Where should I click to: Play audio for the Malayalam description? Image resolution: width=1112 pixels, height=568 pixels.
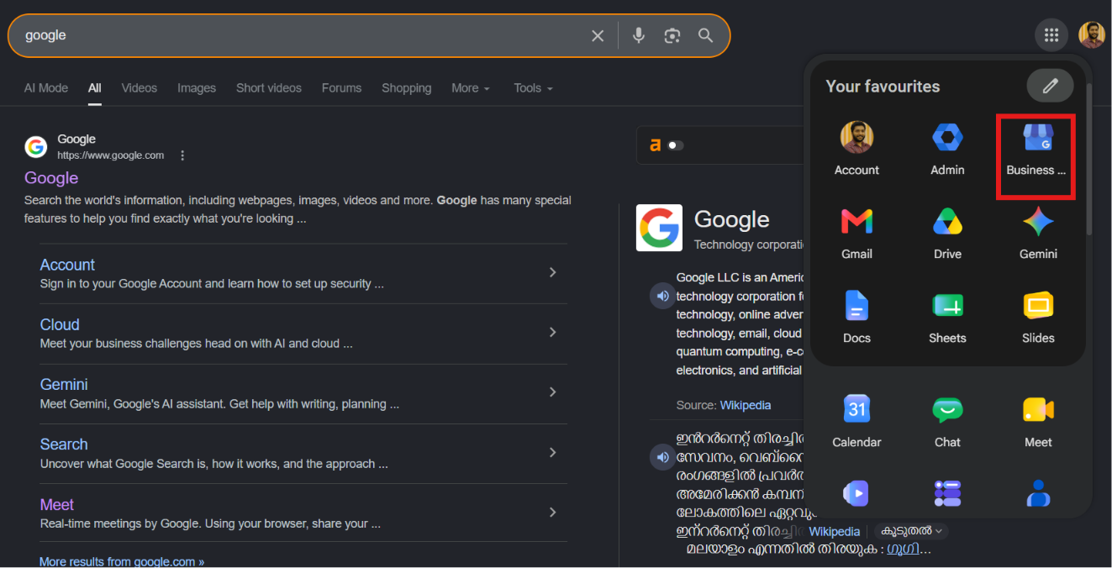tap(662, 457)
